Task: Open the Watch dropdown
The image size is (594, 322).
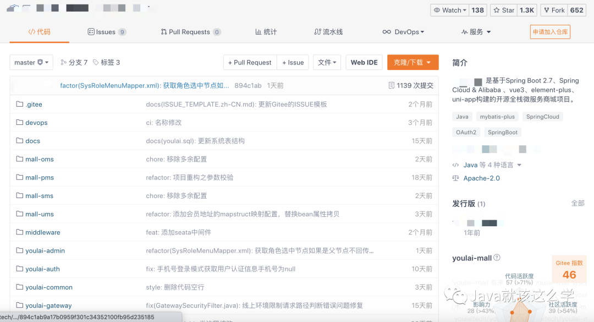Action: (x=450, y=10)
